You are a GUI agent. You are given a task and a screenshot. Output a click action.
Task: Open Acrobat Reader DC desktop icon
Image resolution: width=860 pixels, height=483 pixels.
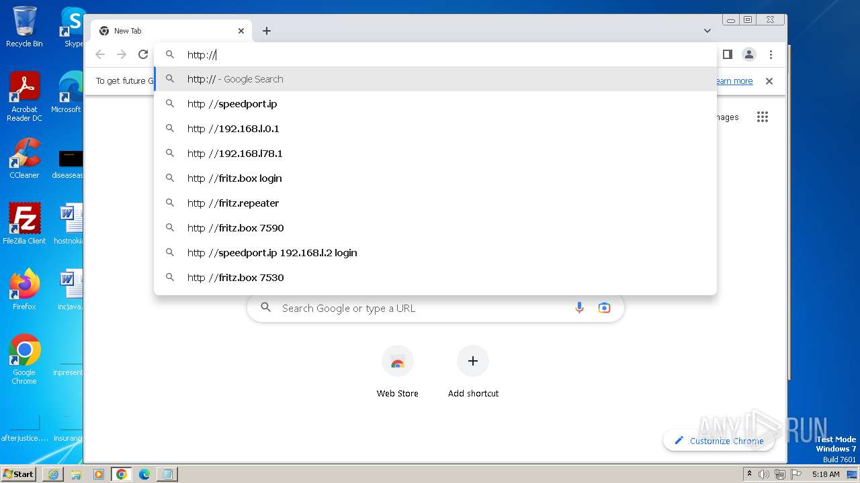(x=24, y=97)
